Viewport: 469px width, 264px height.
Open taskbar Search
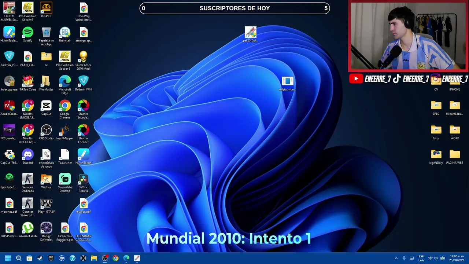click(19, 258)
